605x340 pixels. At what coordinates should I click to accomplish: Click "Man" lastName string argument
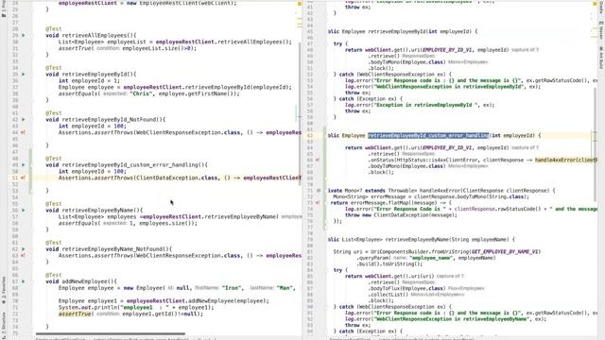coord(285,288)
